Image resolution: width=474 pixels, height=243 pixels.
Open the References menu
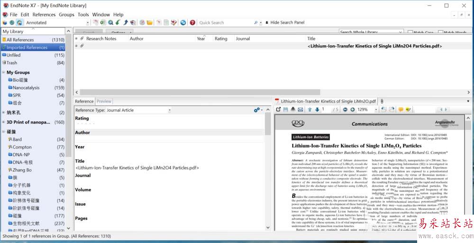[x=44, y=15]
